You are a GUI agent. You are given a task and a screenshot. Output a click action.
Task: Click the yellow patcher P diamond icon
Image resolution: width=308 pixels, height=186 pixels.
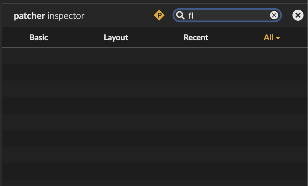pyautogui.click(x=159, y=15)
